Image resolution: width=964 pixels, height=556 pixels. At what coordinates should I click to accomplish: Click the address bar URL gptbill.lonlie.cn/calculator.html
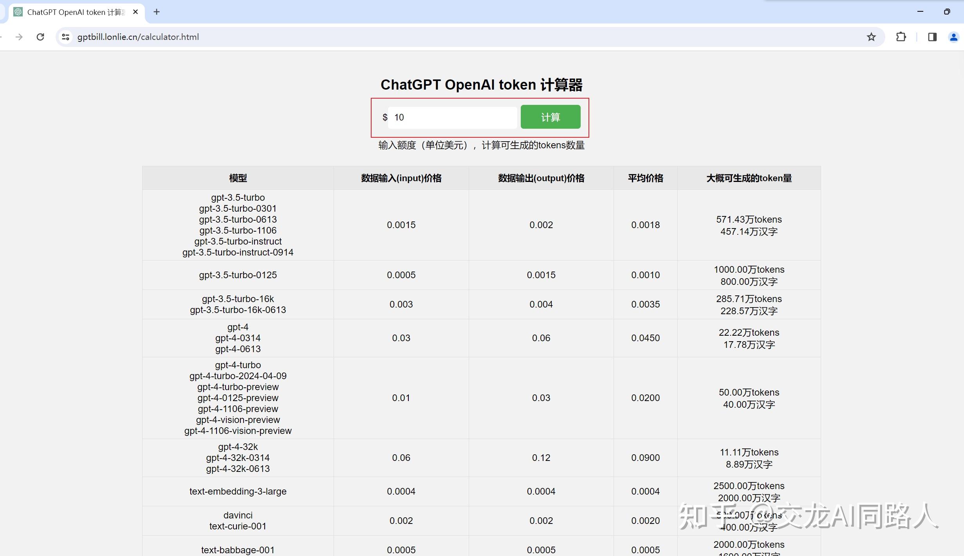pos(138,37)
